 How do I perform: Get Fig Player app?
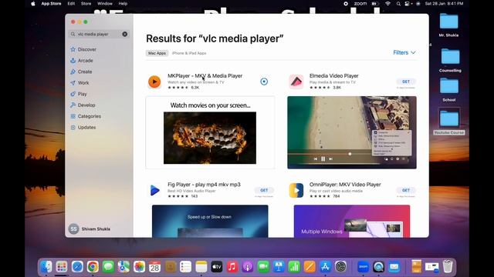[264, 190]
